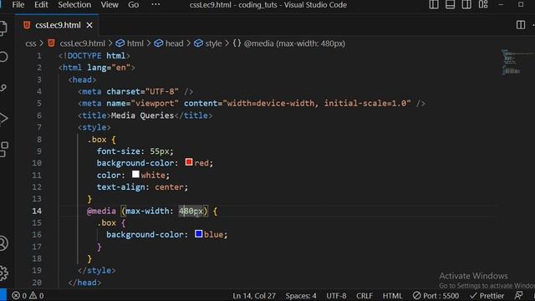Click the red color swatch
This screenshot has width=535, height=301.
[189, 161]
